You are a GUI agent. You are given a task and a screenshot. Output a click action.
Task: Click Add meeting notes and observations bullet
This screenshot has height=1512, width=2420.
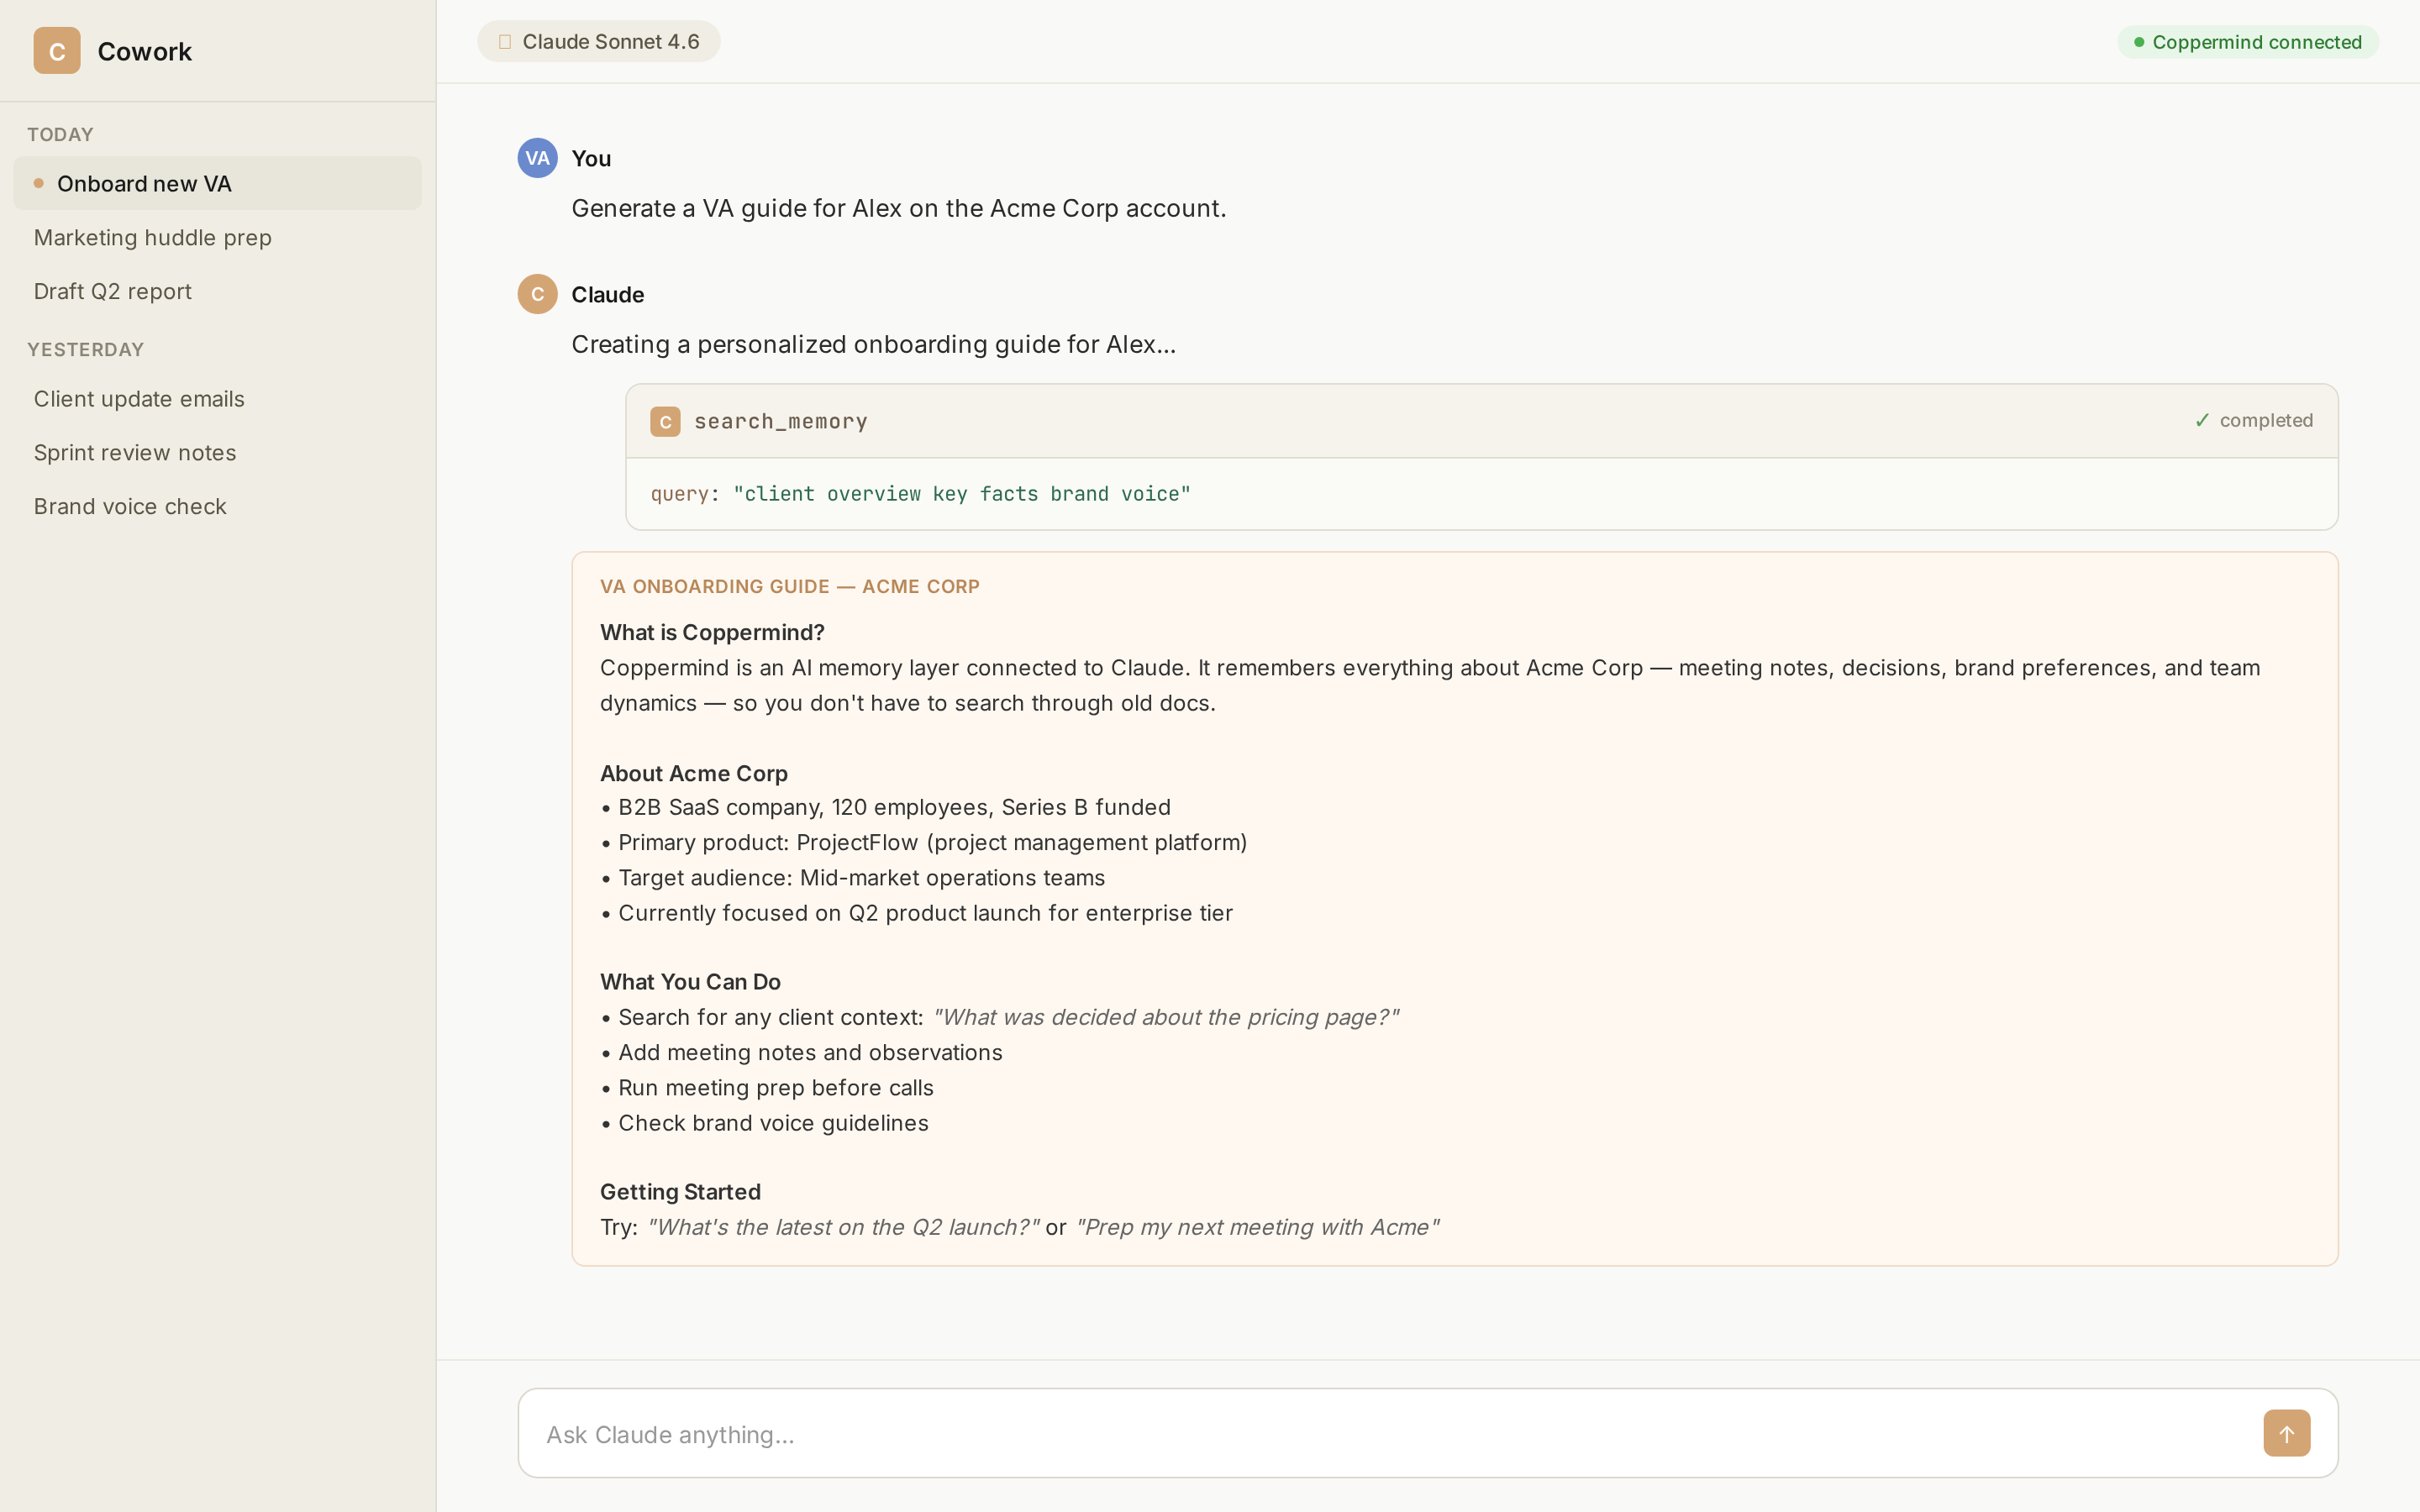tap(801, 1052)
